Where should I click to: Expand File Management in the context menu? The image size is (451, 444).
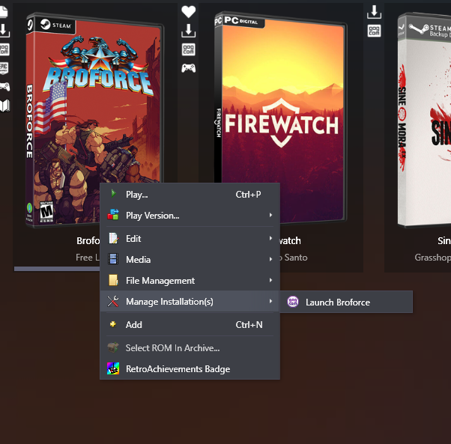[190, 281]
